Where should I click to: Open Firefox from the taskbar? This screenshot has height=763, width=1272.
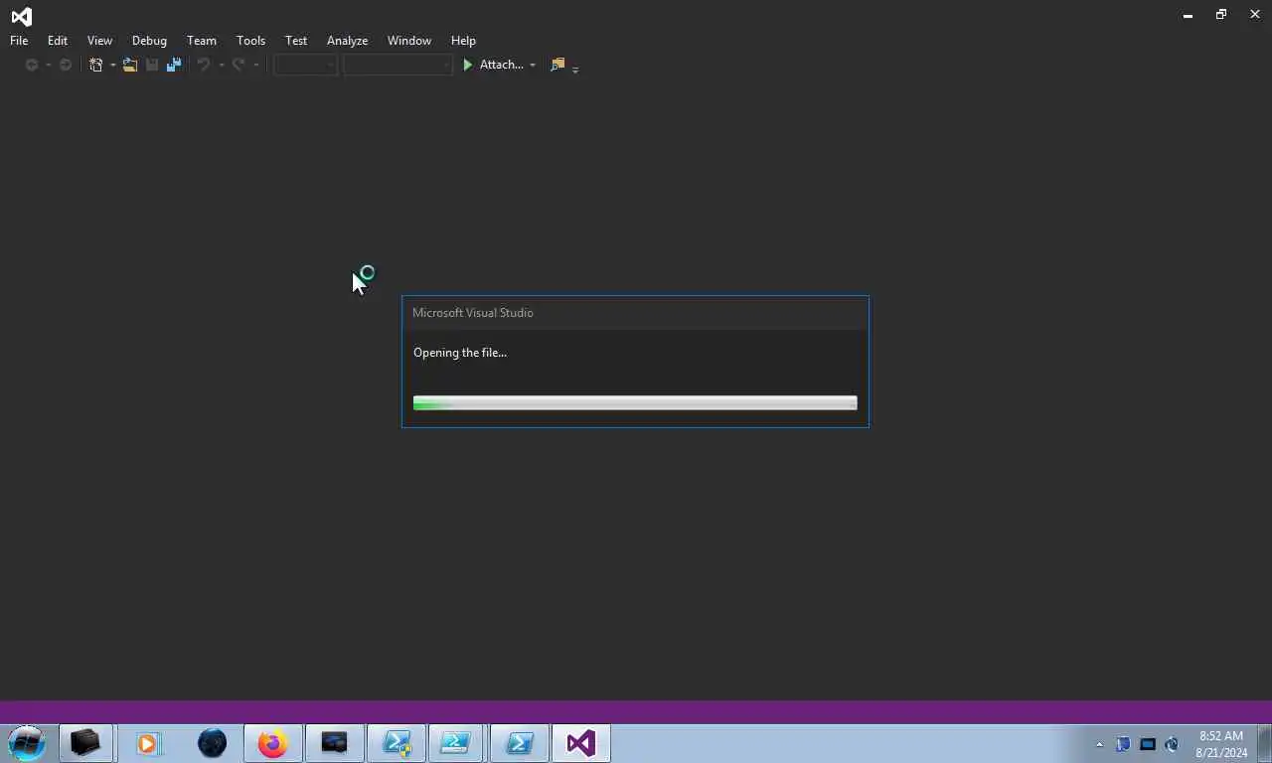(272, 743)
